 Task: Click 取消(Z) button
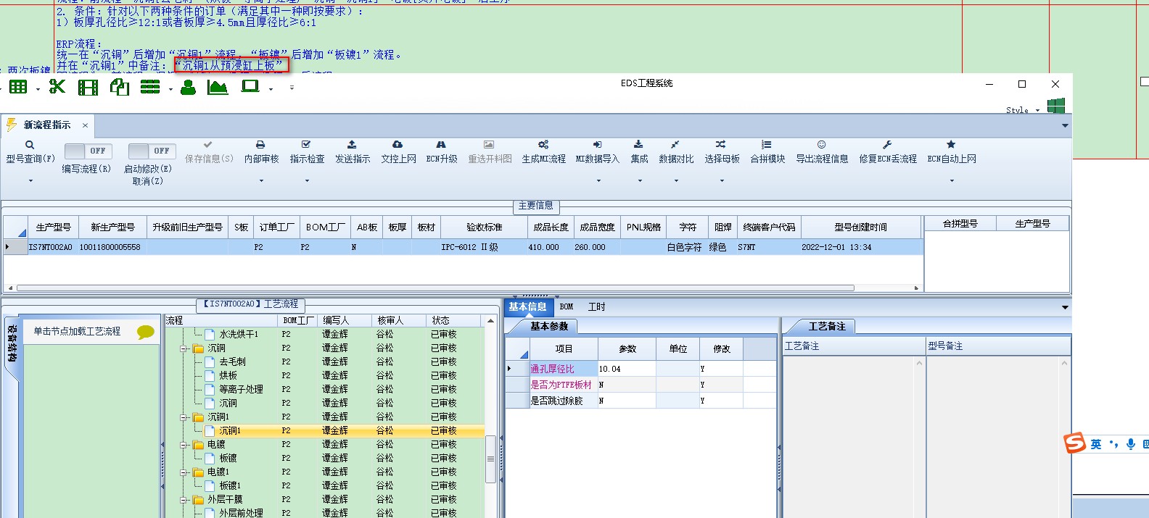[147, 181]
